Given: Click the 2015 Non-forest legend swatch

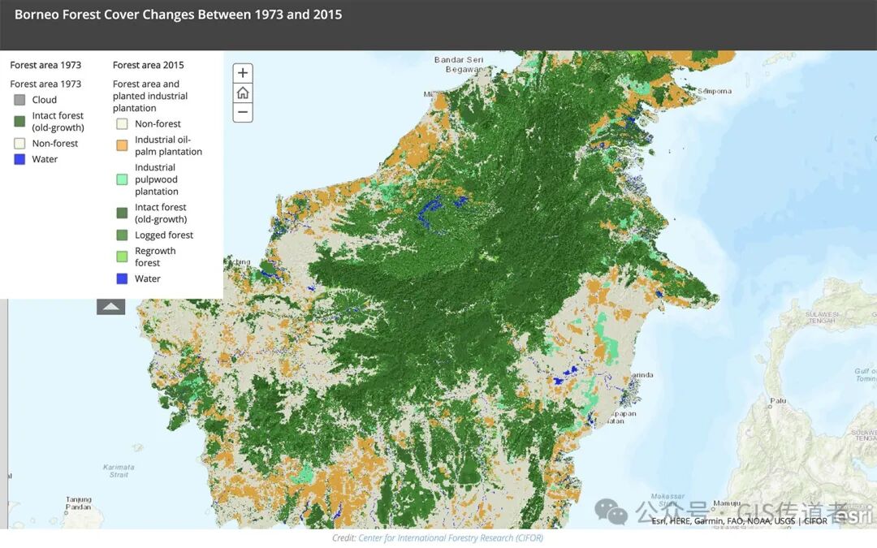Looking at the screenshot, I should [x=122, y=123].
